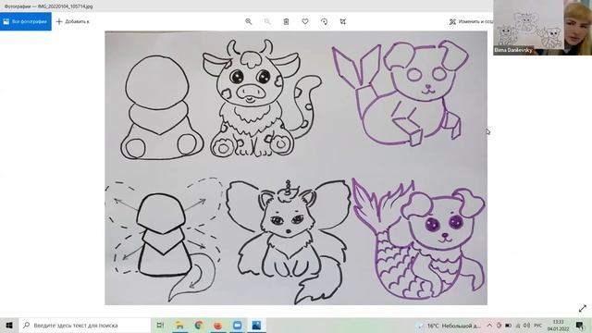Viewport: 592px width, 333px height.
Task: Open Task View on the taskbar
Action: click(x=160, y=325)
